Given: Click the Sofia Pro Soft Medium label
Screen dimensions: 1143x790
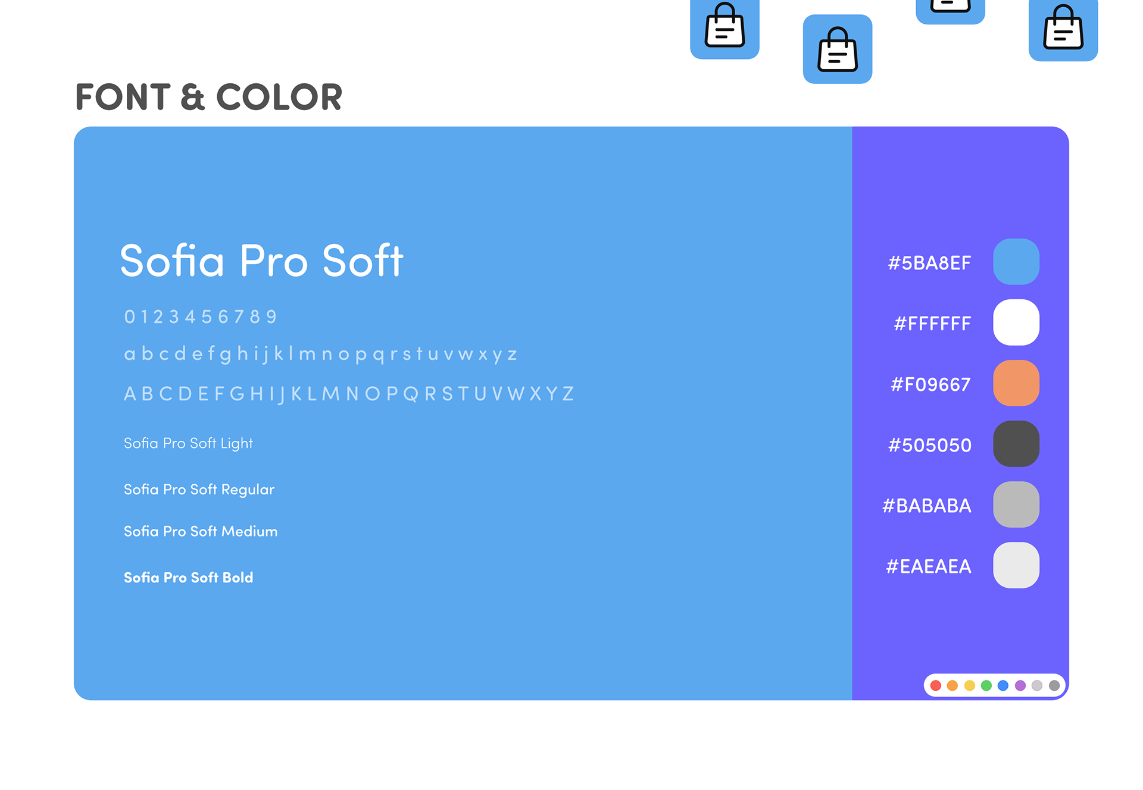Looking at the screenshot, I should click(x=201, y=531).
